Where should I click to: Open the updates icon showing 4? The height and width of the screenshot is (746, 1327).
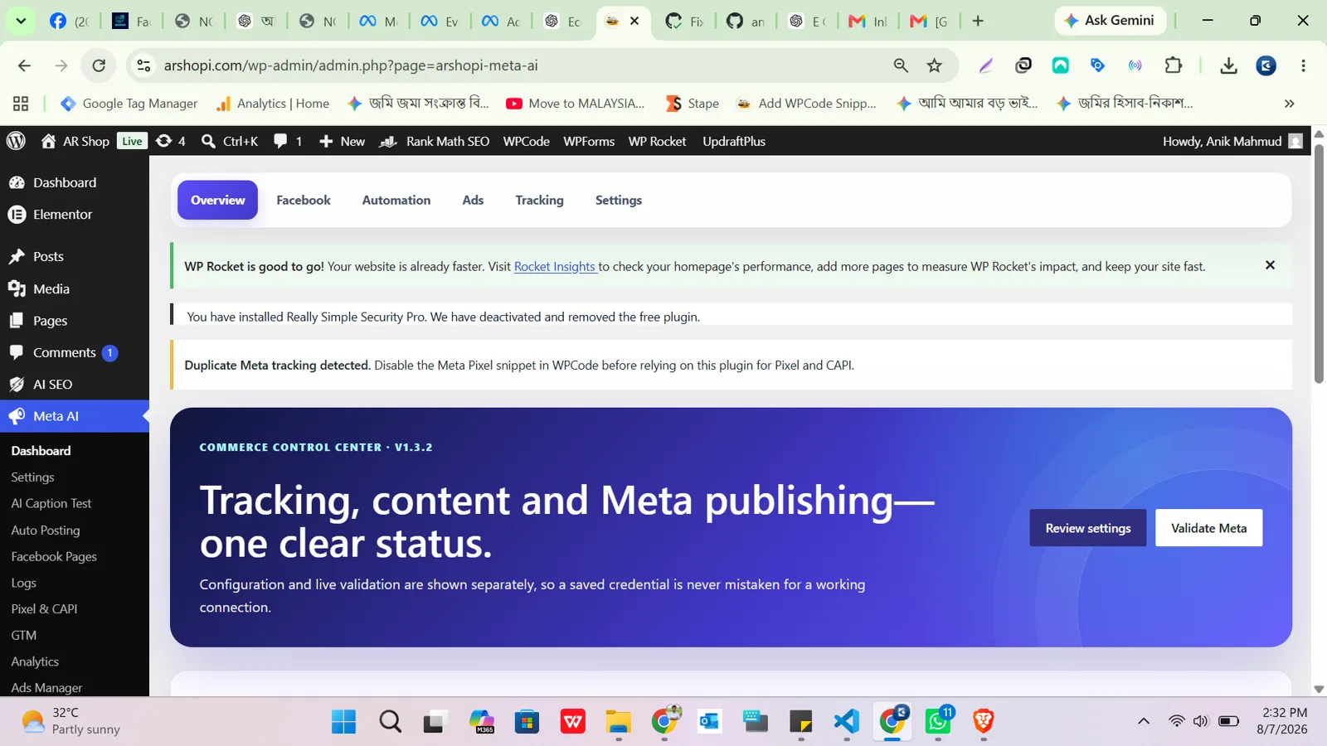point(170,141)
